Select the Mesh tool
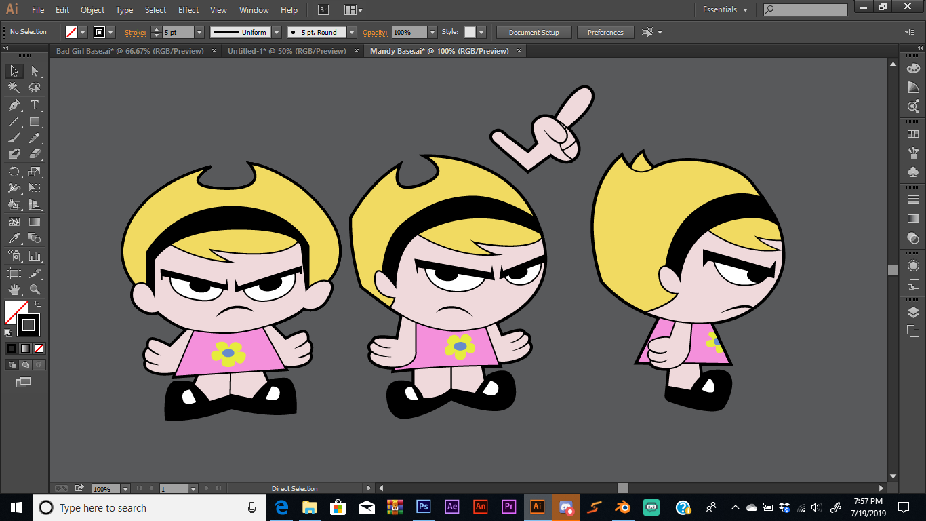 (14, 222)
